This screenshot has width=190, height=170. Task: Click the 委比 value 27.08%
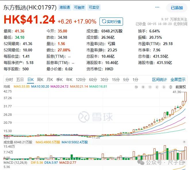[x=64, y=50]
